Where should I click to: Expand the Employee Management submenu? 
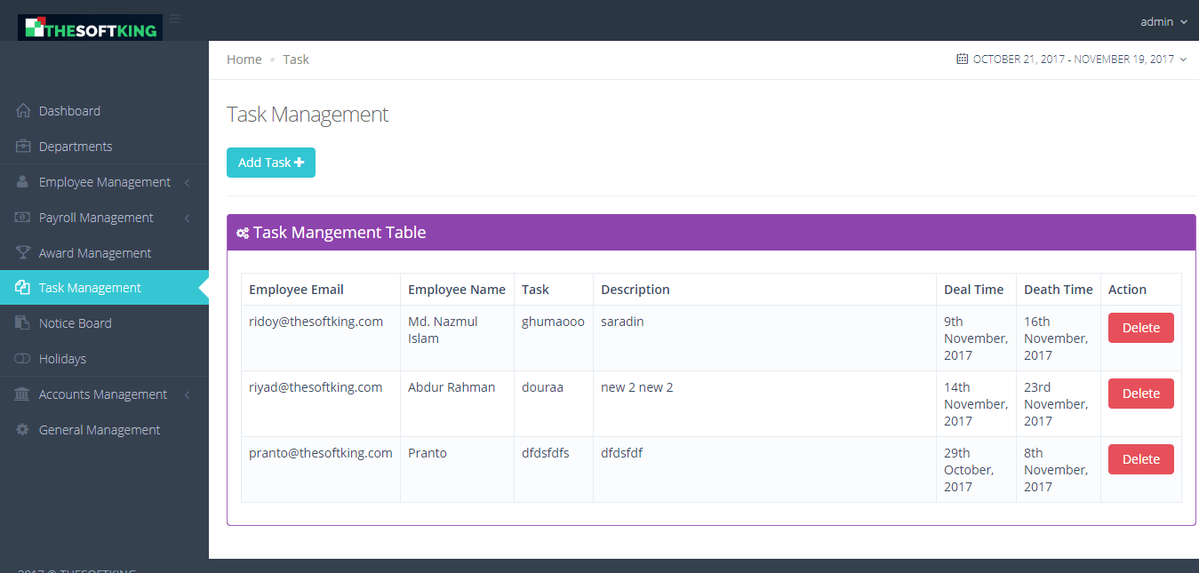187,181
